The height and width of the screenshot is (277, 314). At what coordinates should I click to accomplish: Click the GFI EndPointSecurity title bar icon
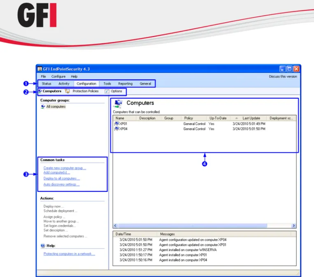point(40,69)
